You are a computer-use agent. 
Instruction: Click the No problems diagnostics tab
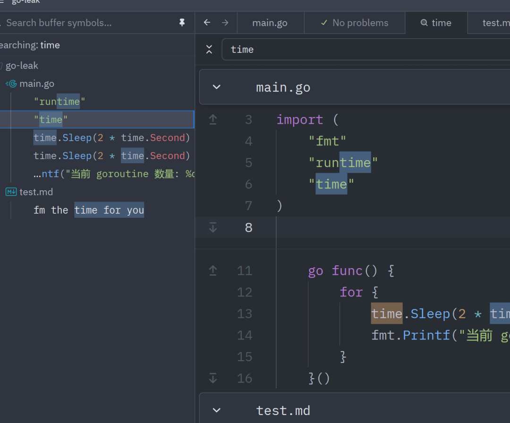pyautogui.click(x=355, y=23)
